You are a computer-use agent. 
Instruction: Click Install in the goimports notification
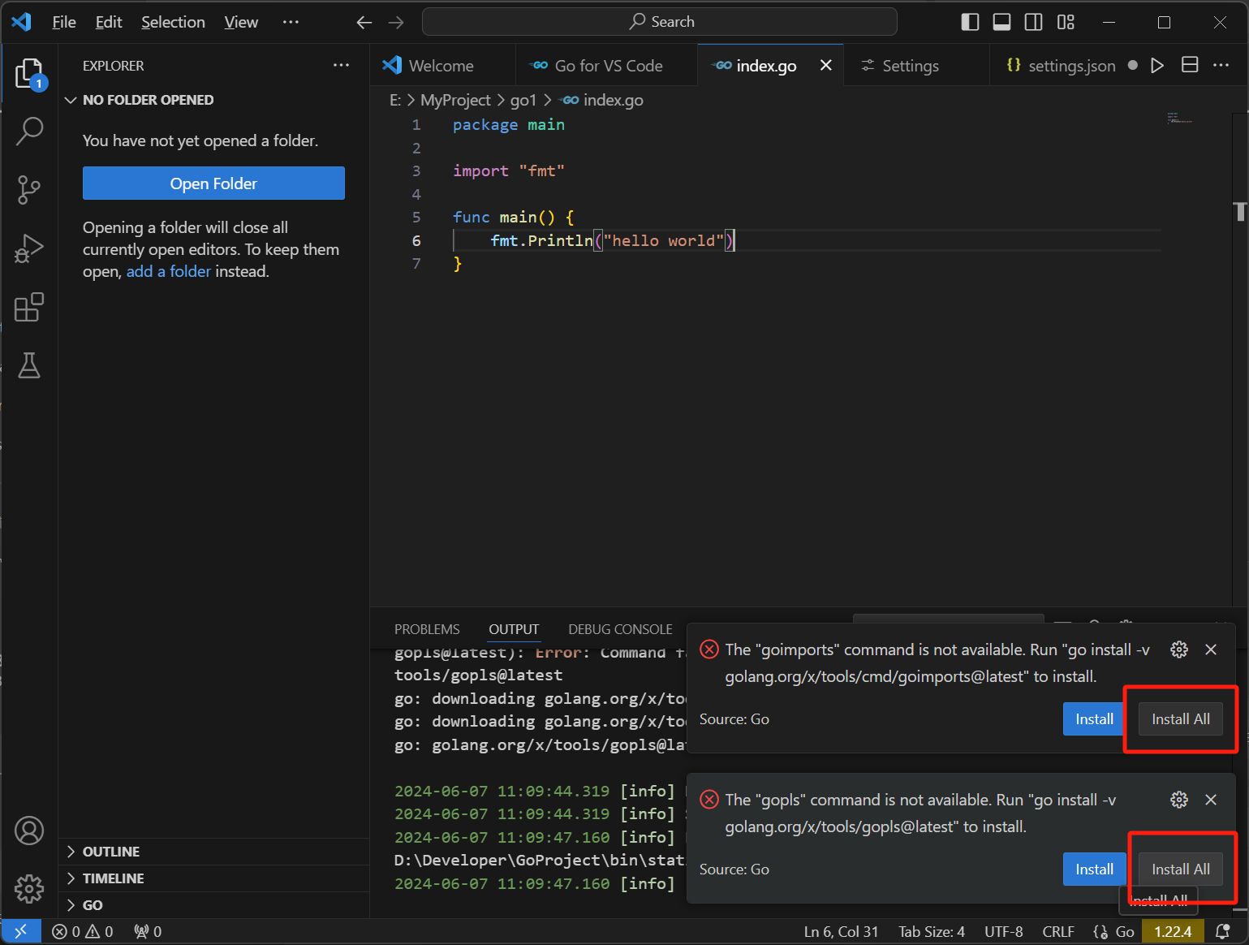point(1094,719)
